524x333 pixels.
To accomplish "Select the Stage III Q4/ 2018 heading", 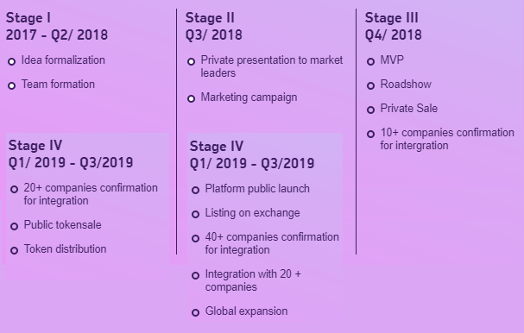I will click(394, 27).
